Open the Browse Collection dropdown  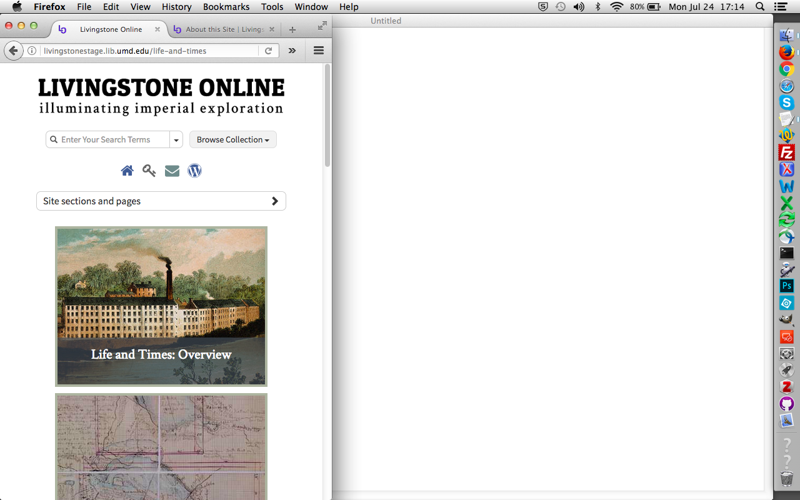[233, 139]
